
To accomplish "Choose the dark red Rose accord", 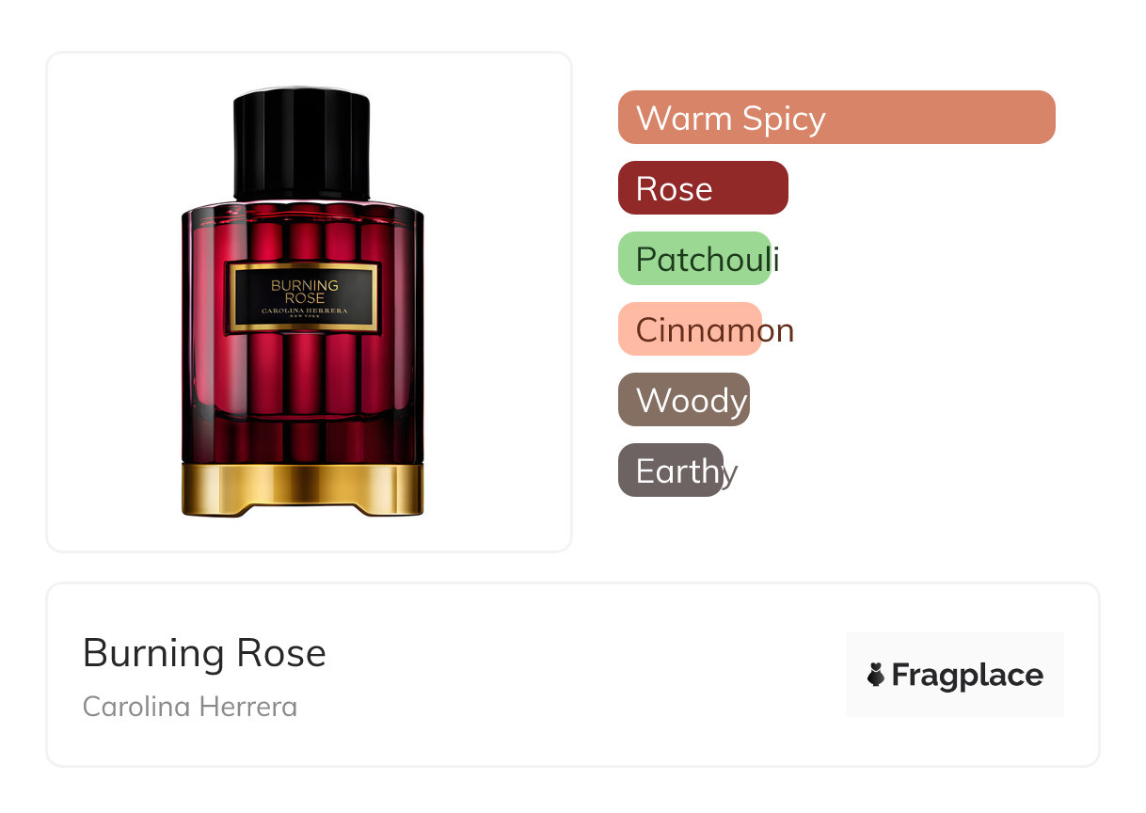I will [x=703, y=188].
